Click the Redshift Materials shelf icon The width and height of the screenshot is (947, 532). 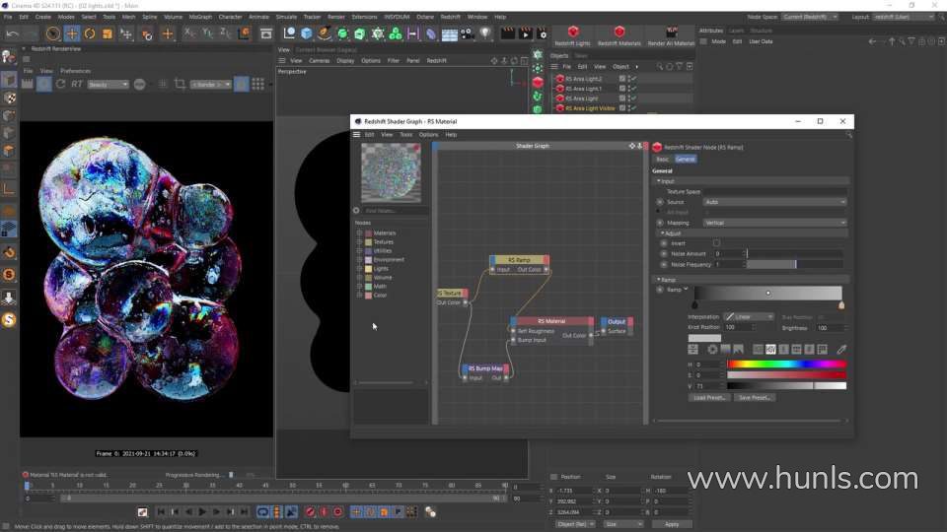click(x=619, y=33)
